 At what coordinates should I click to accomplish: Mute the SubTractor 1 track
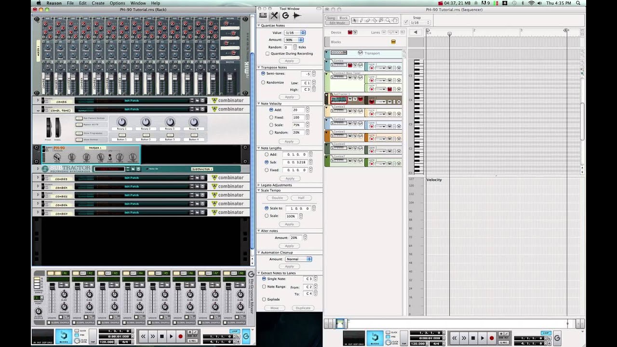pos(350,99)
